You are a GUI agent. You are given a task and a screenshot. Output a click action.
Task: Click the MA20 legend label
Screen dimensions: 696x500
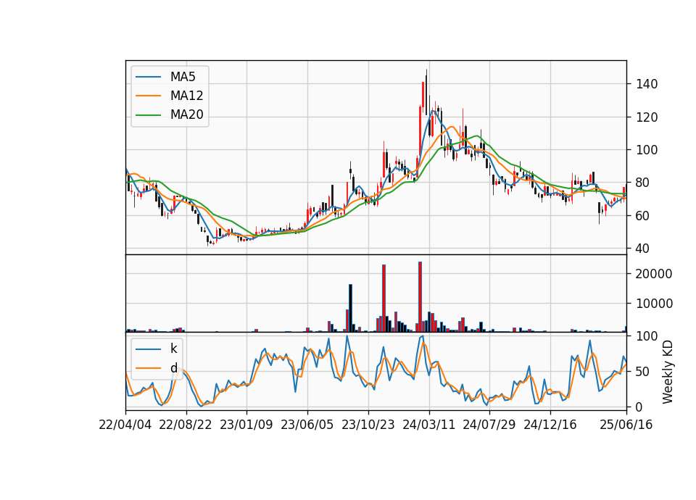click(x=186, y=115)
